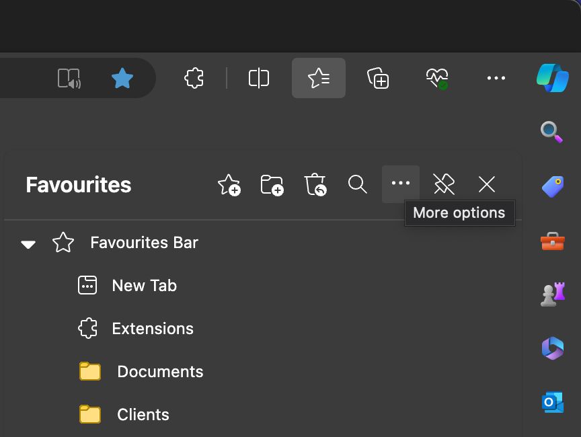The width and height of the screenshot is (581, 437).
Task: Open the Read Aloud icon in address bar
Action: 69,78
